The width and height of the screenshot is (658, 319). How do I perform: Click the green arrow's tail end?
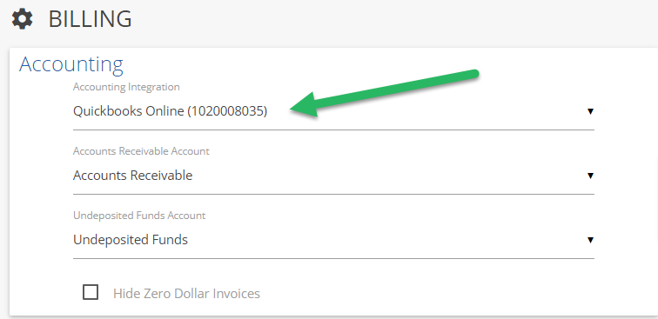[474, 74]
